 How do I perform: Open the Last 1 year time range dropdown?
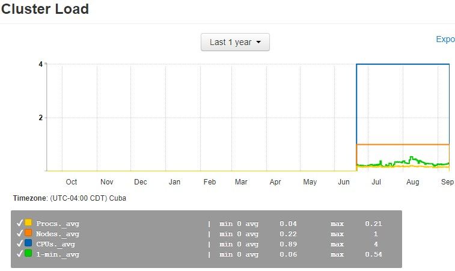click(x=235, y=42)
